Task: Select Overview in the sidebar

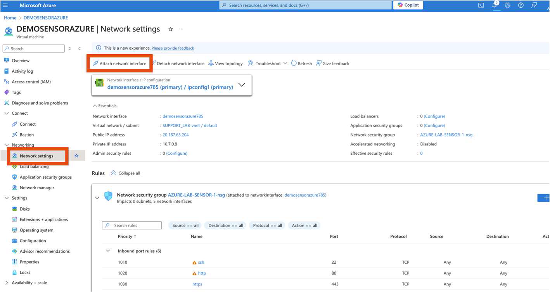Action: click(x=20, y=60)
